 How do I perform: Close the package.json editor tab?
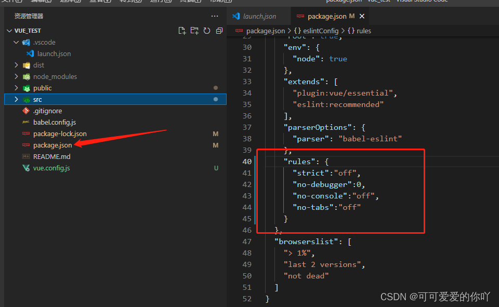pyautogui.click(x=362, y=16)
